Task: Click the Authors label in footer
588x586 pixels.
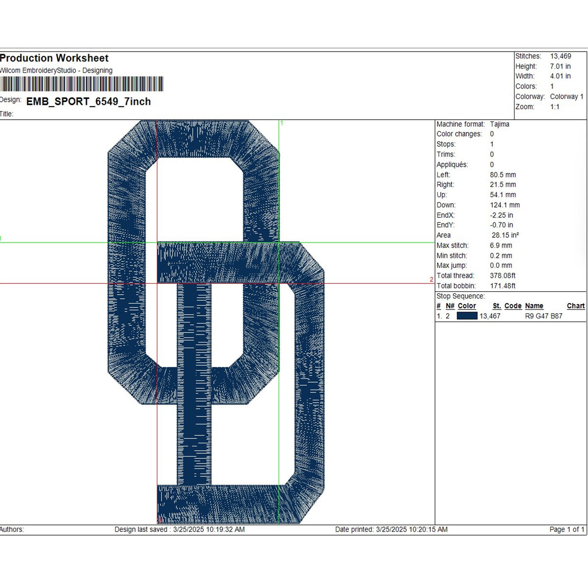Action: pyautogui.click(x=12, y=530)
